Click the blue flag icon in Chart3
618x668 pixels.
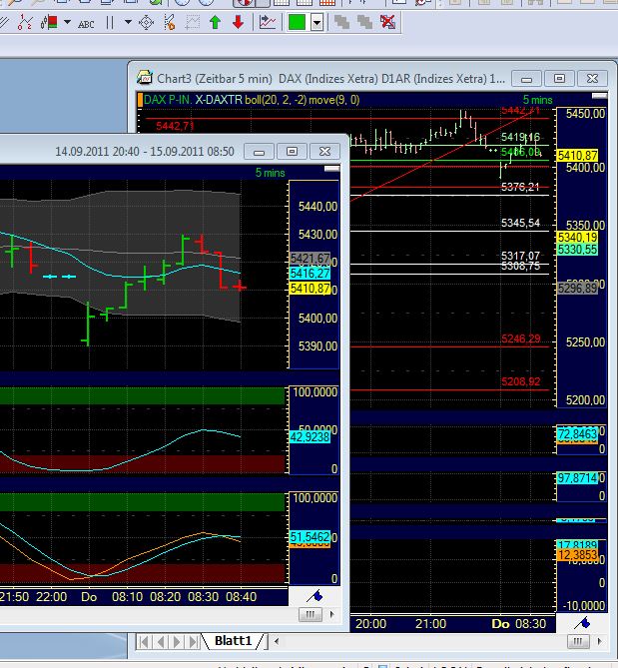[582, 623]
